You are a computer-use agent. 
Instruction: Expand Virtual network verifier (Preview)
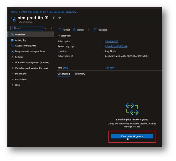12,68
